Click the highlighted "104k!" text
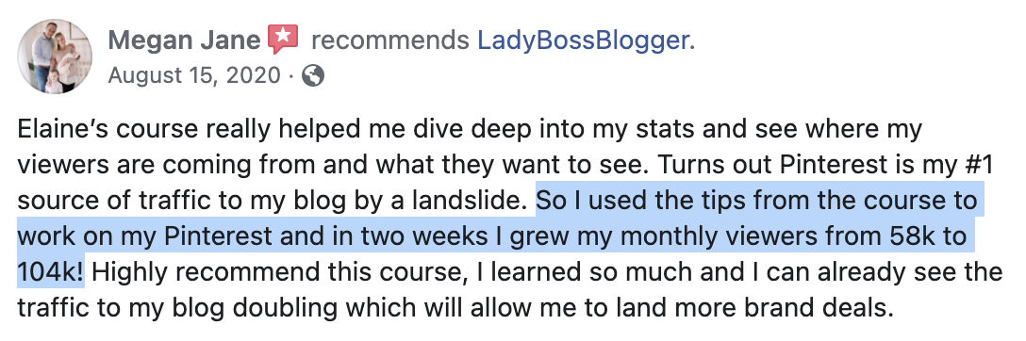1026x341 pixels. pyautogui.click(x=50, y=271)
